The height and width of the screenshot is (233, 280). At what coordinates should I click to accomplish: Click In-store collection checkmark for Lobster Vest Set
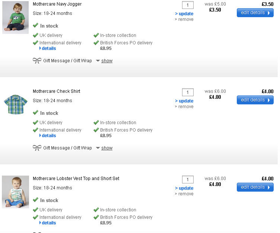[96, 210]
